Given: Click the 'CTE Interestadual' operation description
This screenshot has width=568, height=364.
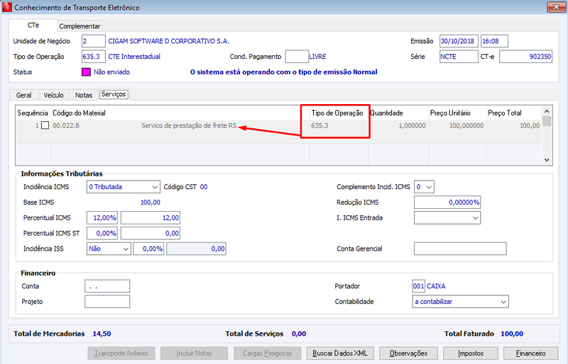Looking at the screenshot, I should click(x=134, y=57).
